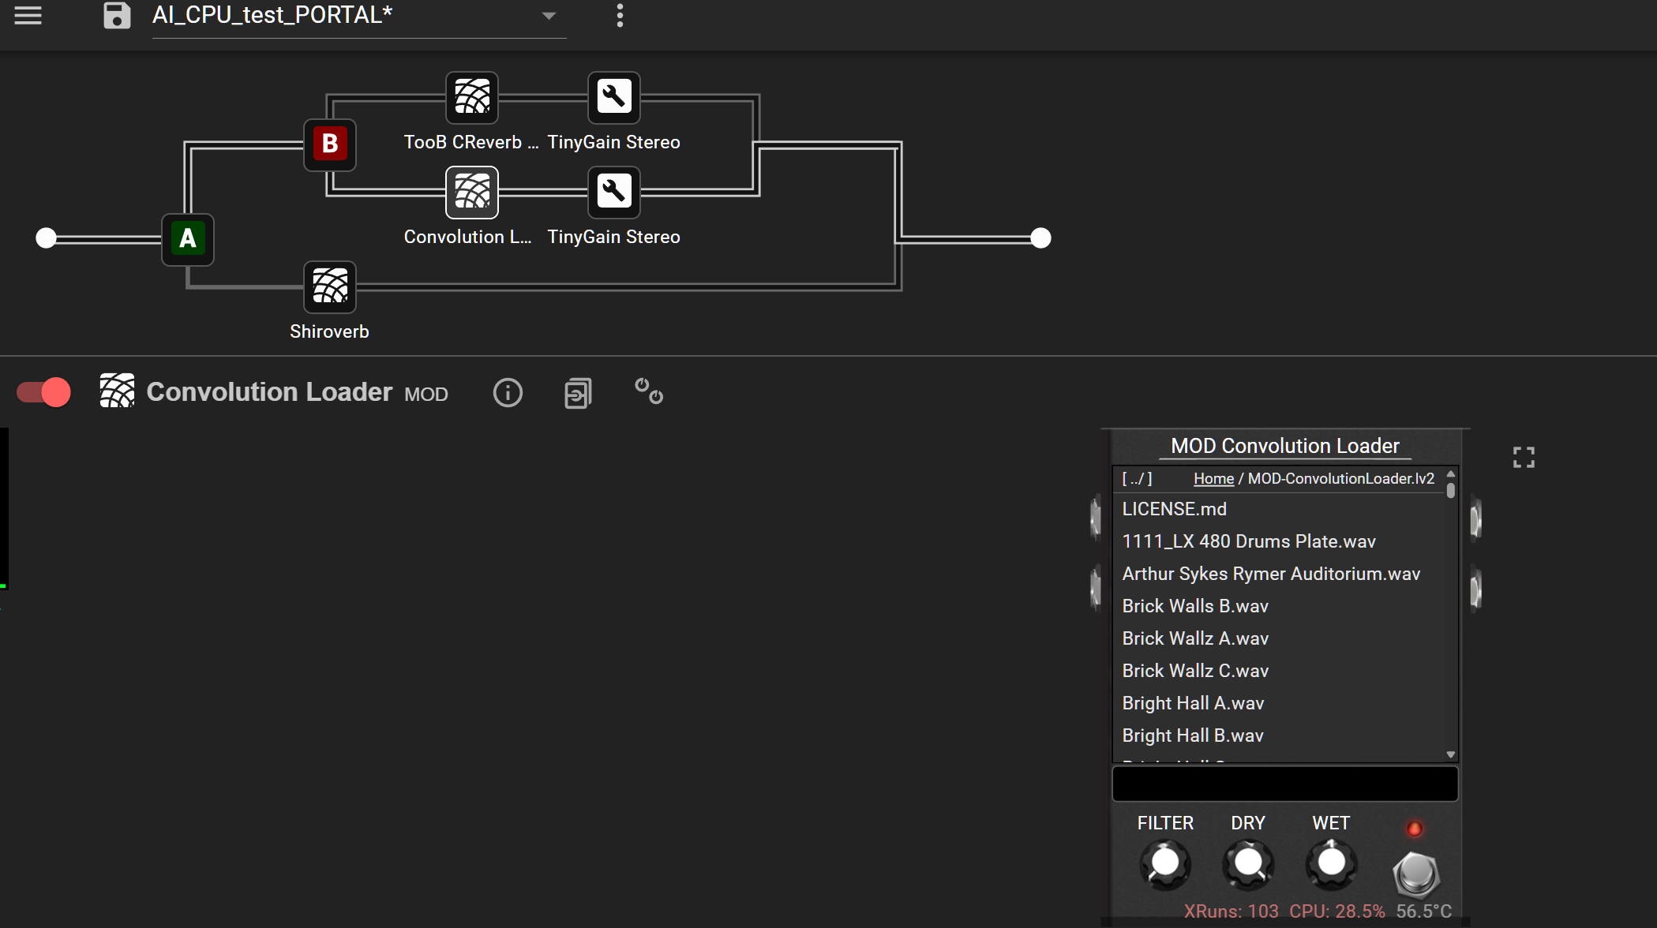The image size is (1657, 928).
Task: Open the hamburger main menu
Action: (28, 16)
